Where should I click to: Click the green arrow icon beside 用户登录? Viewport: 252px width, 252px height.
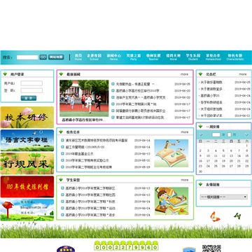[5, 74]
